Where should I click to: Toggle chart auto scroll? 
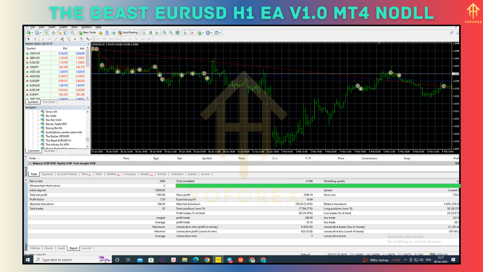185,32
